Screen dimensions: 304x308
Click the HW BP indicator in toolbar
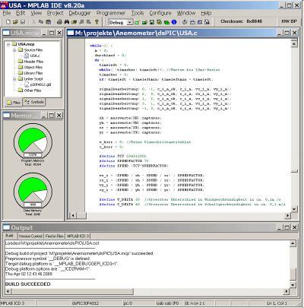(x=289, y=21)
